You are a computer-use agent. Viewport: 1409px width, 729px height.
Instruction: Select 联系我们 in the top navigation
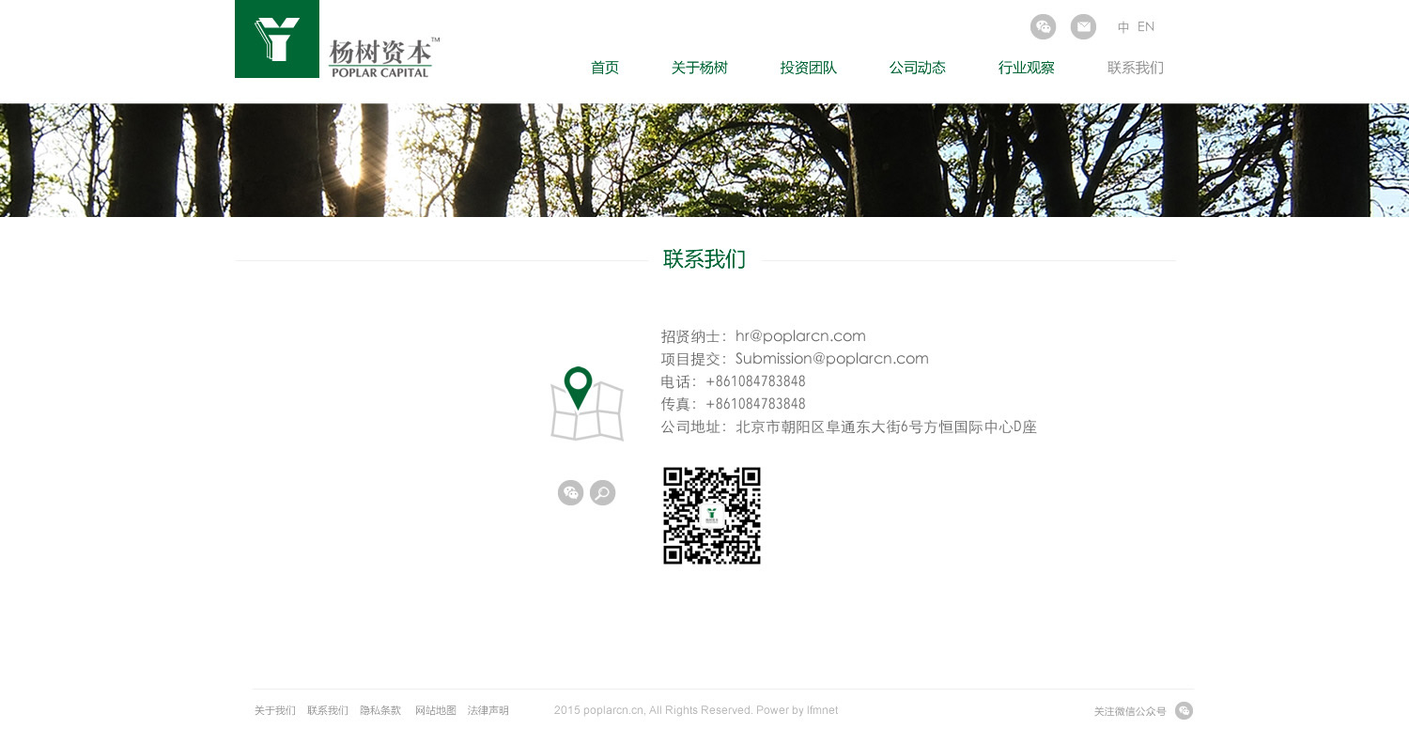pyautogui.click(x=1135, y=68)
